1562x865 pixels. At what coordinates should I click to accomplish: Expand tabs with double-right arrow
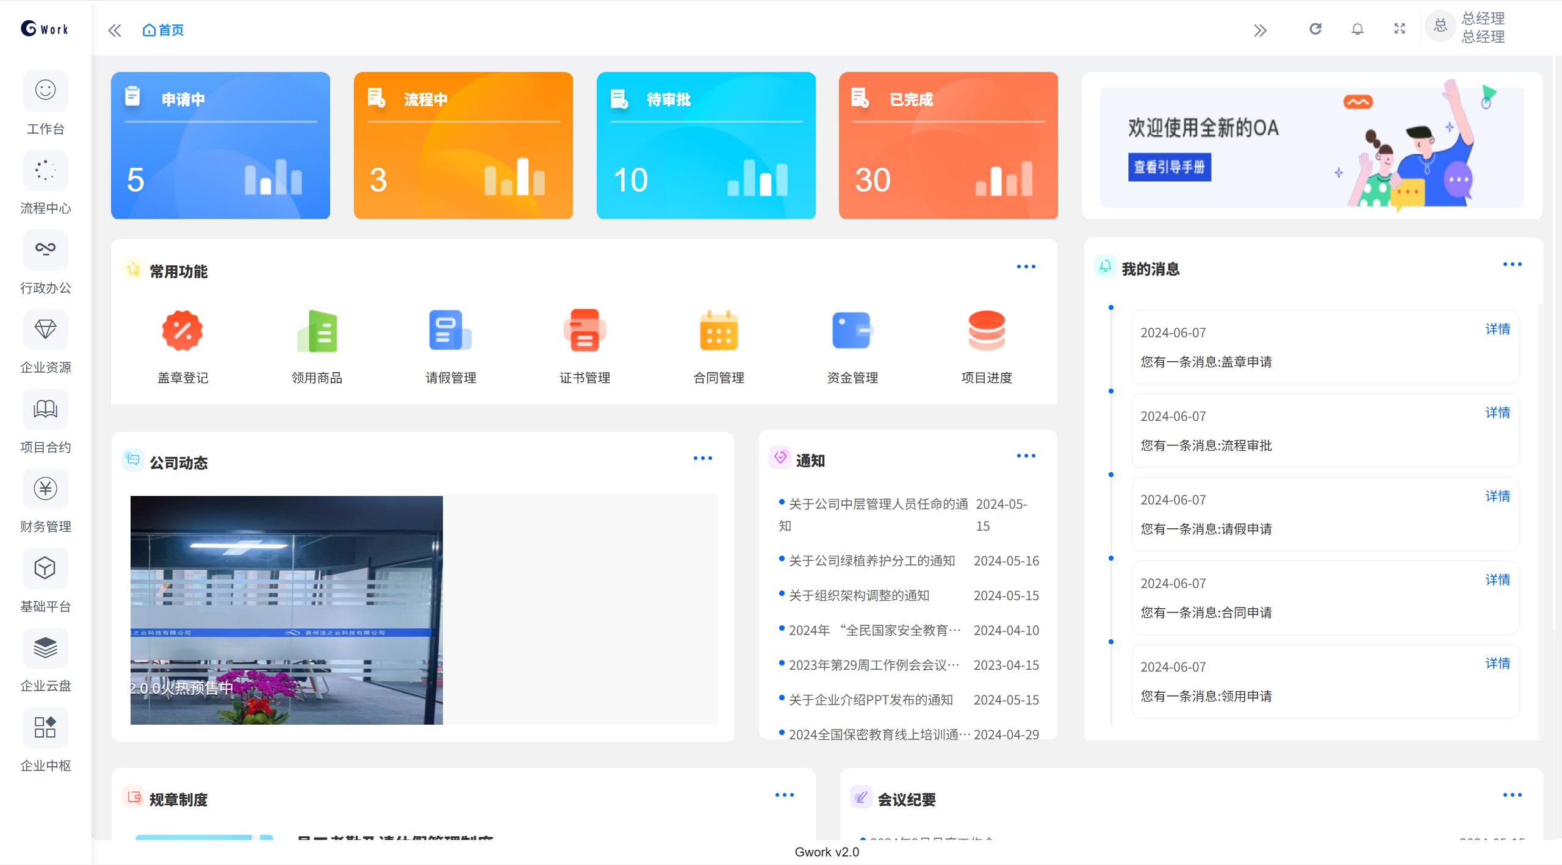(x=1260, y=31)
